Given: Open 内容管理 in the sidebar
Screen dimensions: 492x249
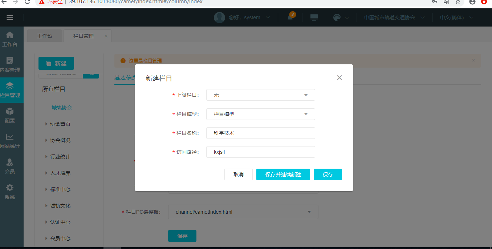Looking at the screenshot, I should (x=10, y=65).
